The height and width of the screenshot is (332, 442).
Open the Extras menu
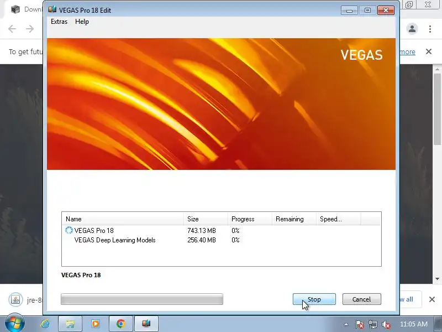(59, 22)
